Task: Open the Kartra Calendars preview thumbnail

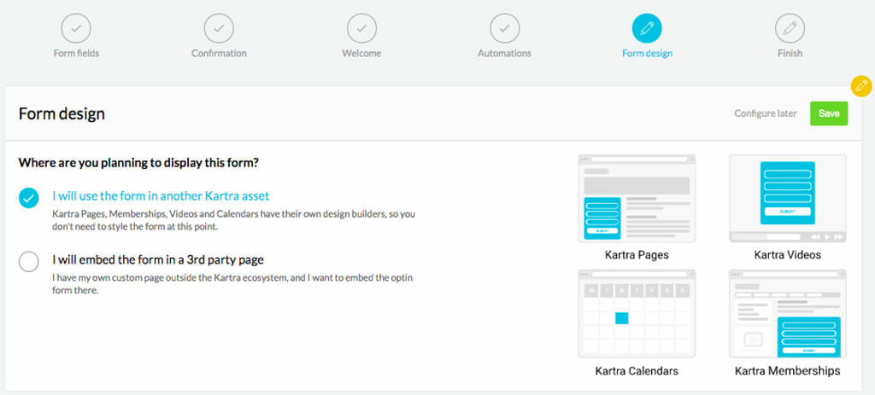Action: pyautogui.click(x=637, y=314)
